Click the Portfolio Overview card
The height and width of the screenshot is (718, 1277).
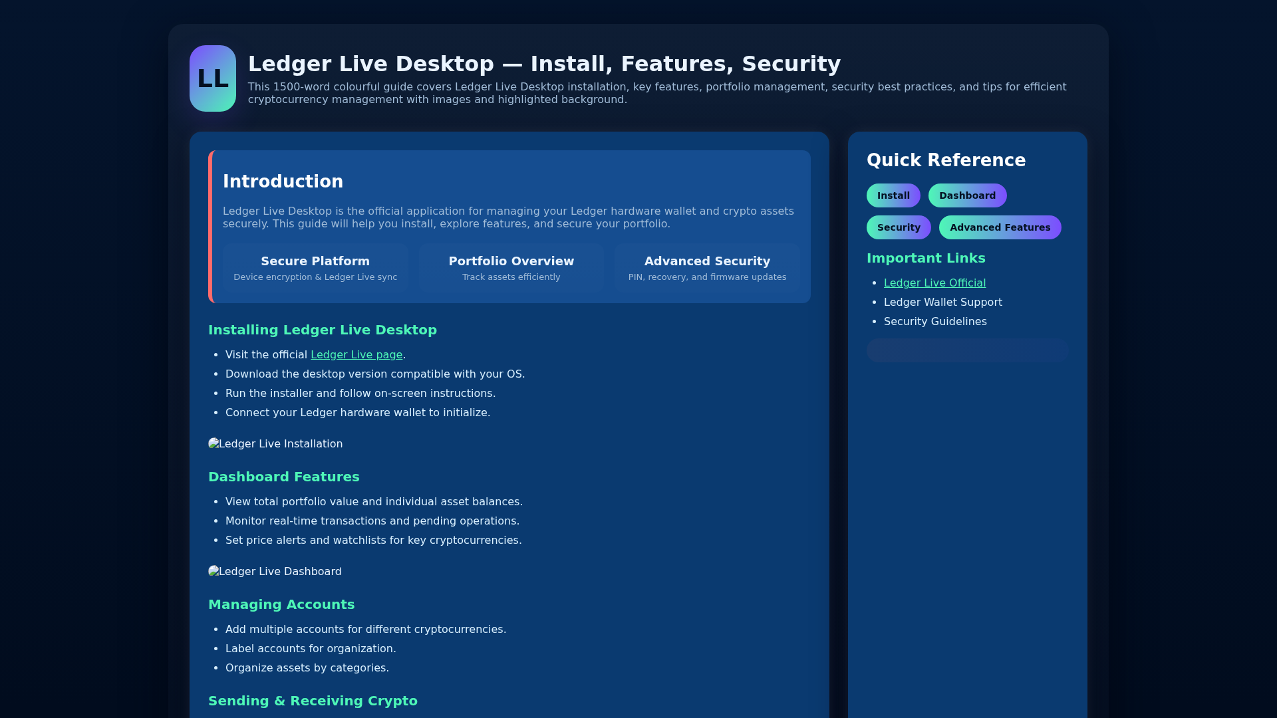[x=511, y=268]
